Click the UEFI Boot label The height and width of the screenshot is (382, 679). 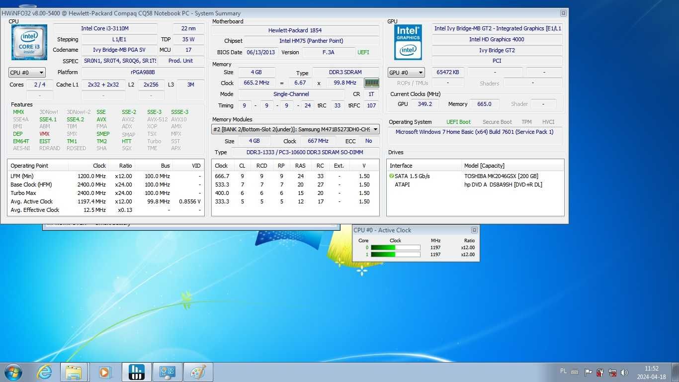pyautogui.click(x=458, y=122)
